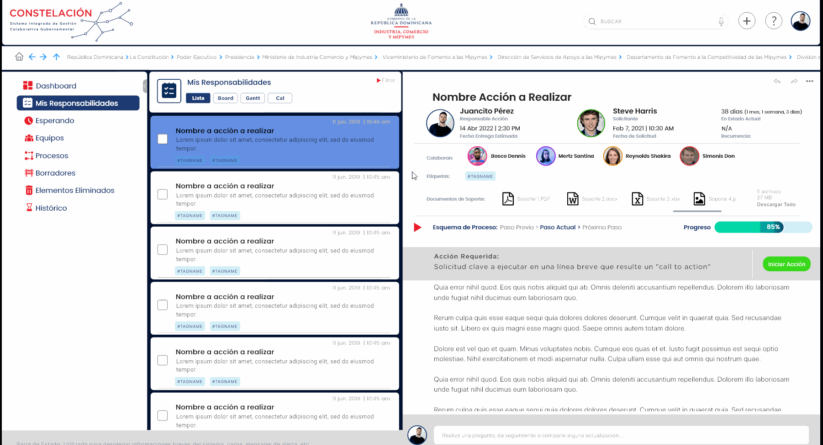Viewport: 823px width, 445px height.
Task: Click the home icon in breadcrumb bar
Action: click(x=19, y=57)
